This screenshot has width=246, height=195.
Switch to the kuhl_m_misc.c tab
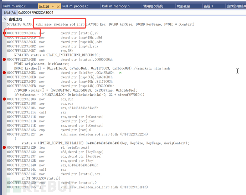tap(14, 6)
